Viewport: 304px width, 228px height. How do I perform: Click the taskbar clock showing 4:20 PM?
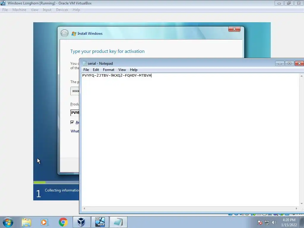pos(289,222)
